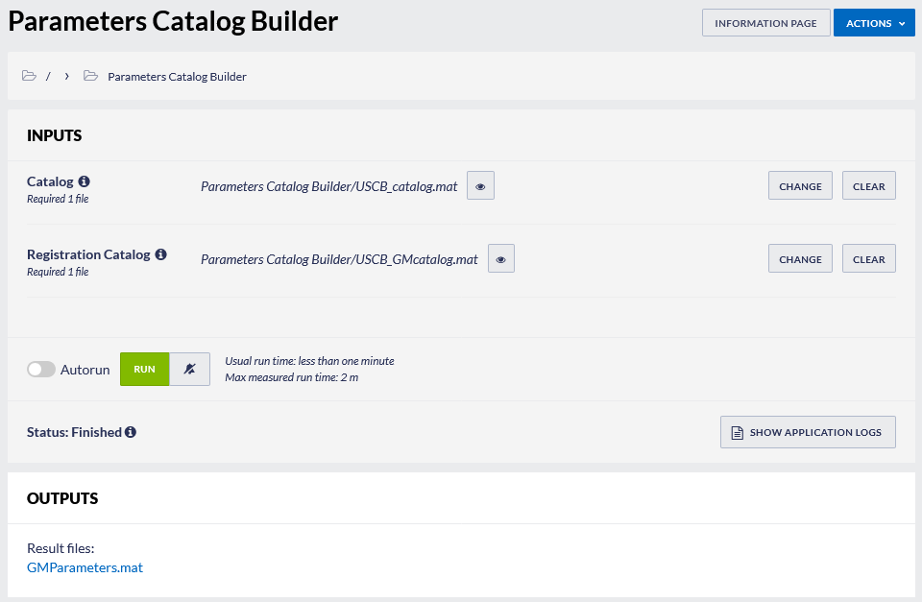Show info for Registration Catalog input

tap(160, 254)
